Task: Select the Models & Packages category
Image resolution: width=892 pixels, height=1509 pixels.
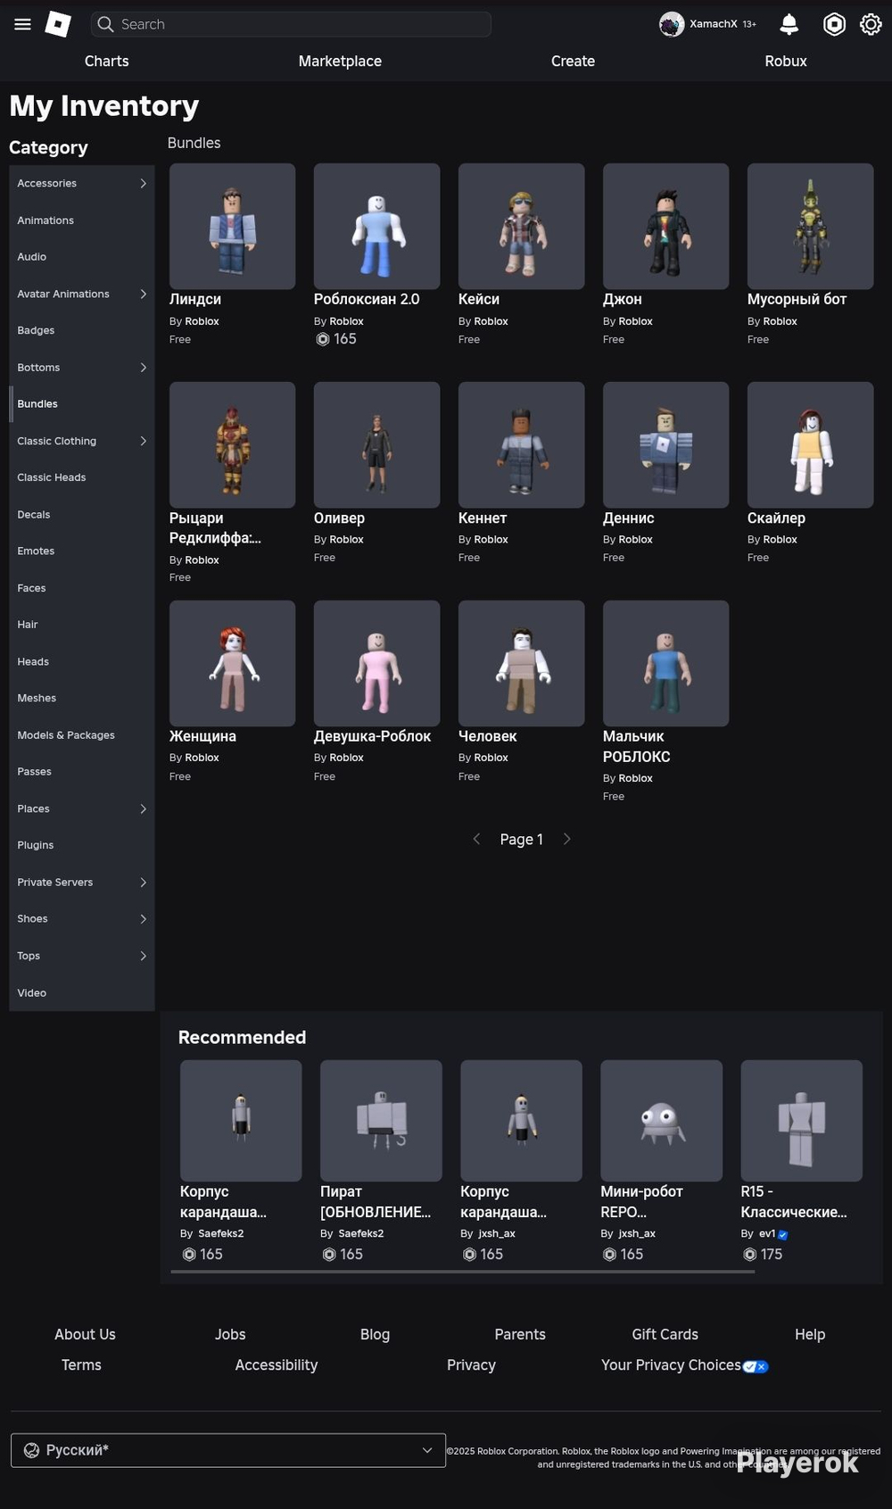Action: [x=82, y=735]
